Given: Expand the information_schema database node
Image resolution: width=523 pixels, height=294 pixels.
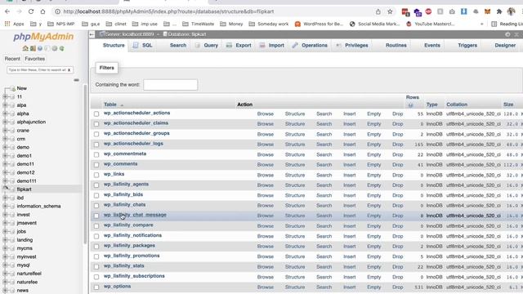Looking at the screenshot, I should [x=5, y=206].
